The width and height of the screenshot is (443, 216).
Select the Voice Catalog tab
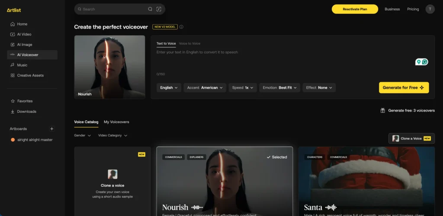coord(86,122)
